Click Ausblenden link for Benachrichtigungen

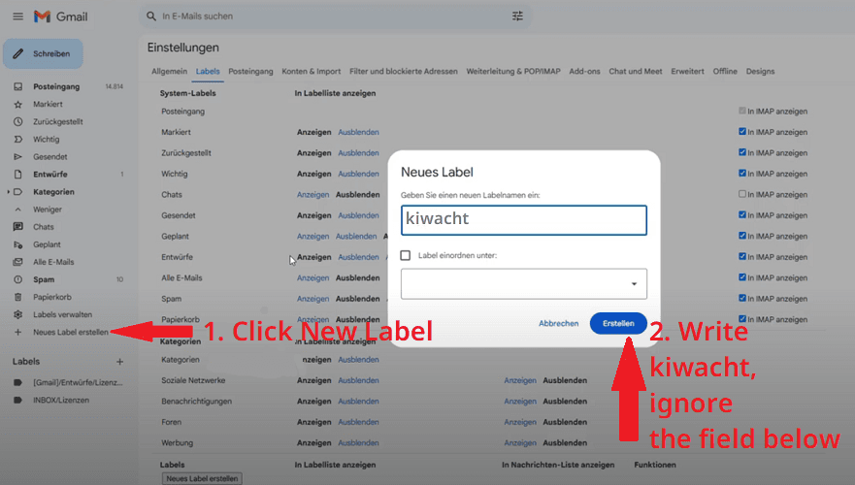[358, 401]
